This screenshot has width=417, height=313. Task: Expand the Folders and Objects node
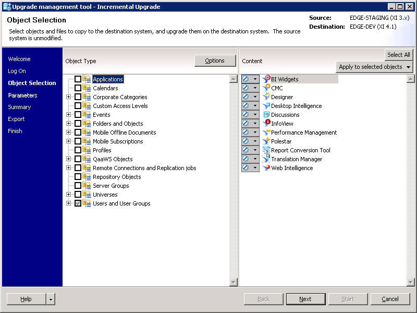click(69, 124)
